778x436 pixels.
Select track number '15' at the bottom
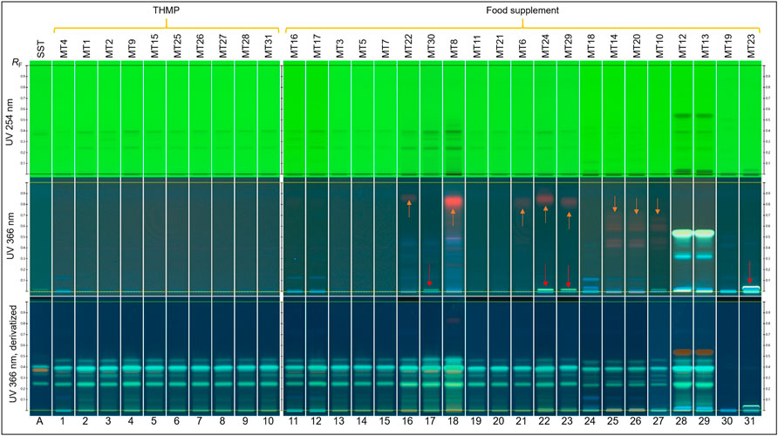point(385,422)
